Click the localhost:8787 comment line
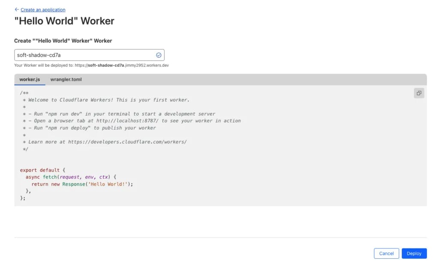Screen dimensions: 439x272 coord(132,121)
